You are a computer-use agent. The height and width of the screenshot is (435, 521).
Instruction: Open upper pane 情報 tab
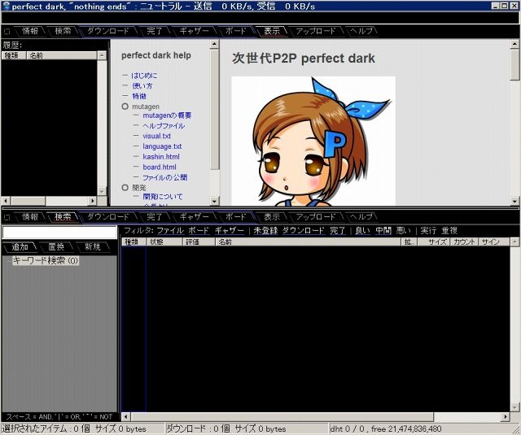pos(30,31)
